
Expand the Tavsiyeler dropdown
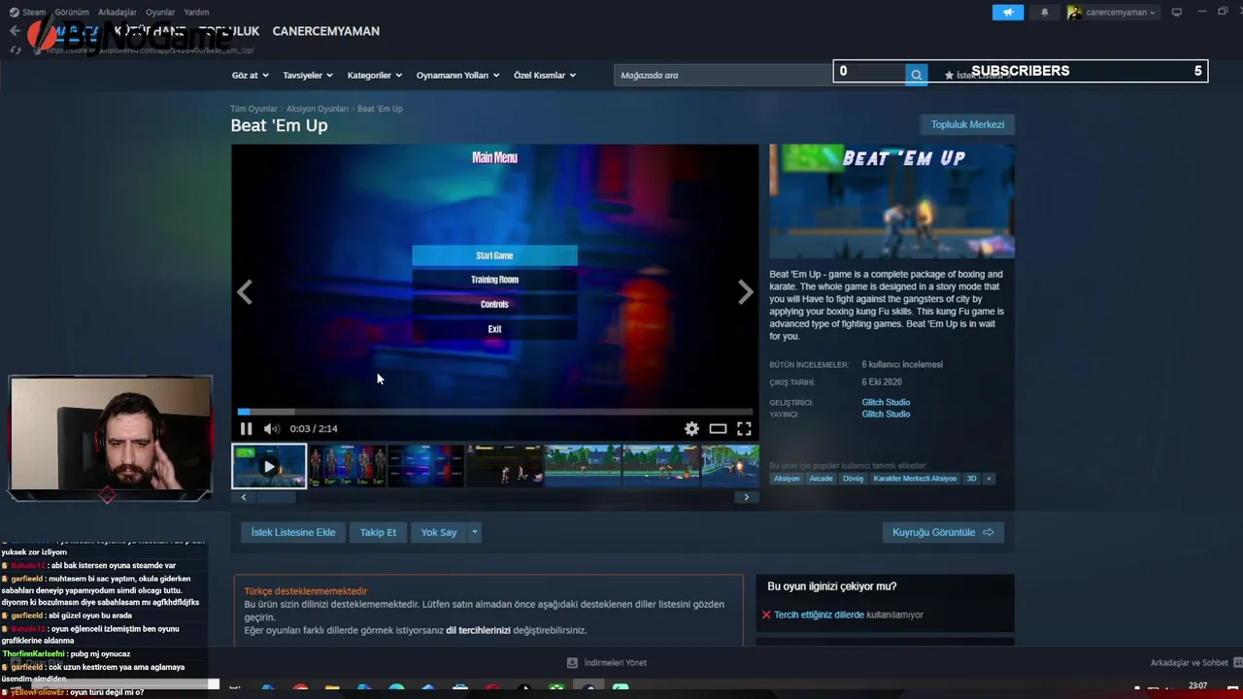click(x=308, y=75)
